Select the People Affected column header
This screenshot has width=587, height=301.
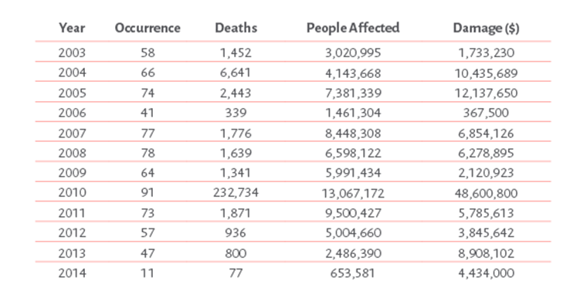pos(353,29)
